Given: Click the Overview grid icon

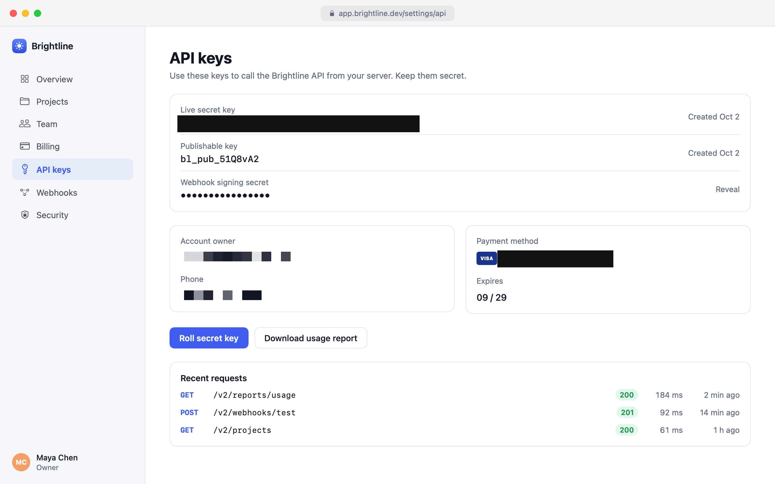Looking at the screenshot, I should point(25,79).
